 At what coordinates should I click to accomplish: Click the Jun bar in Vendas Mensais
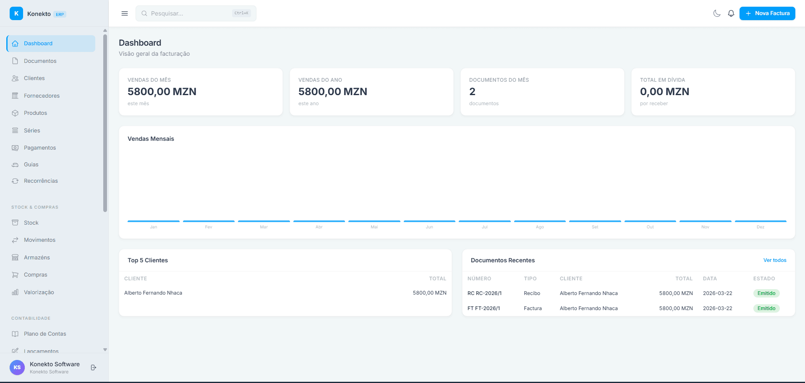(x=429, y=221)
